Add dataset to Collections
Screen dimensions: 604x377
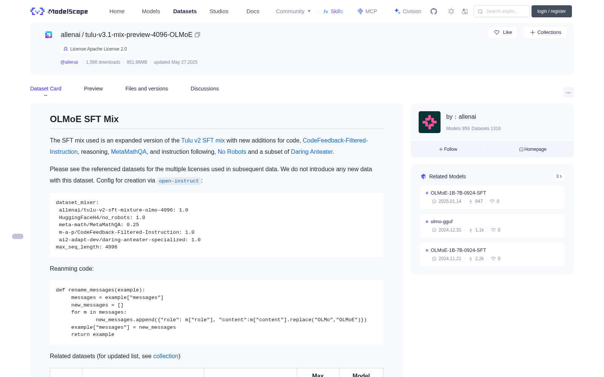click(x=545, y=32)
